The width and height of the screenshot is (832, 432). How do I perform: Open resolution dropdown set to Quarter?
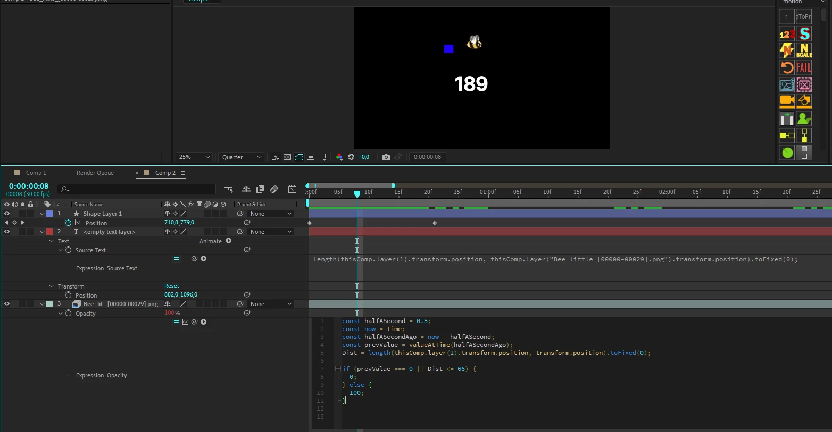coord(242,157)
